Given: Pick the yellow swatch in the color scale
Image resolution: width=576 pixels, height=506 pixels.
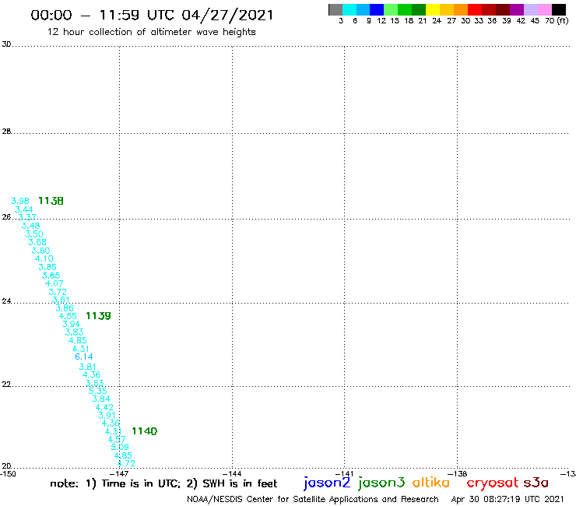Looking at the screenshot, I should tap(433, 9).
